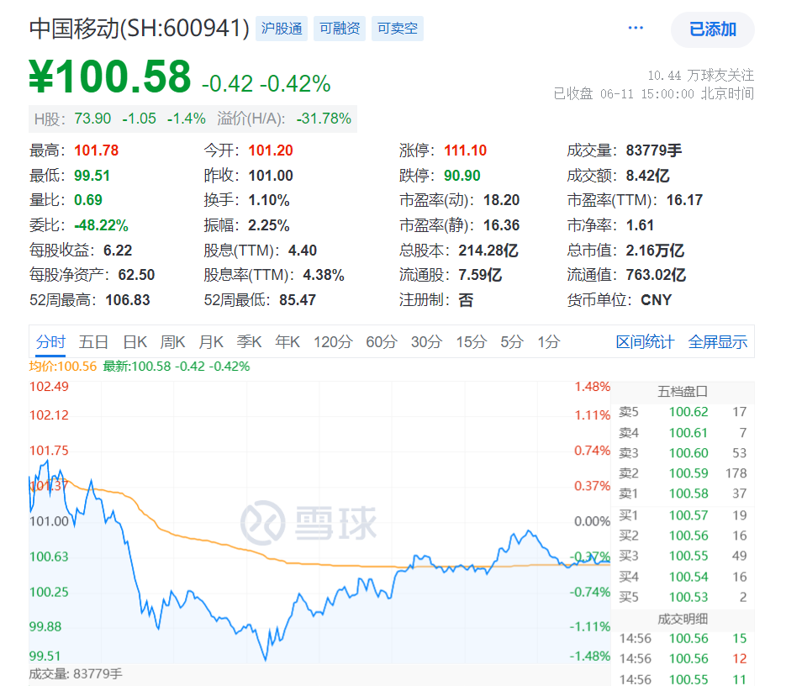Open the 日K chart tab
This screenshot has width=786, height=686.
pyautogui.click(x=135, y=342)
